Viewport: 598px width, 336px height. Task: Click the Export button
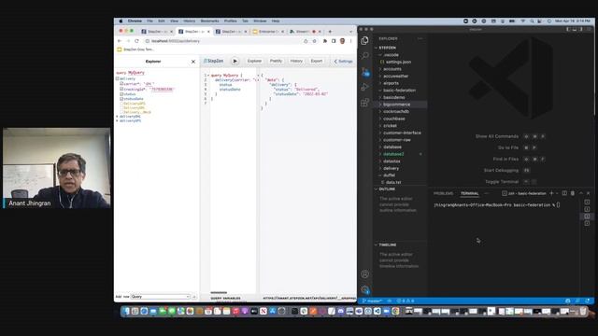click(317, 61)
